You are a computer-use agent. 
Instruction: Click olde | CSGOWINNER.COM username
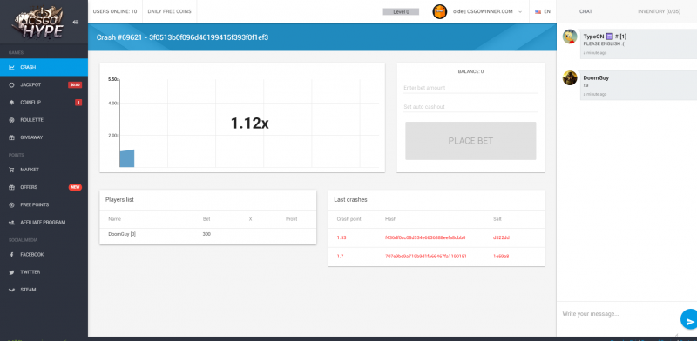483,11
